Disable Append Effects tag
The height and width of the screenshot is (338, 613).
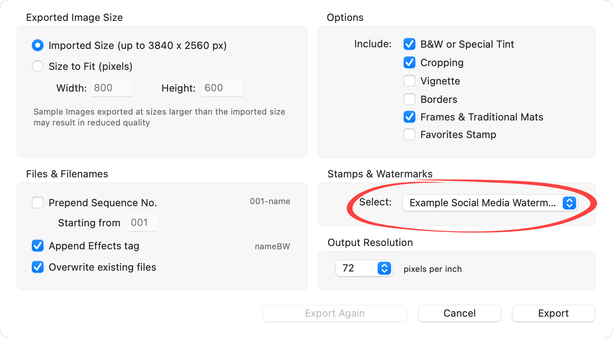pyautogui.click(x=38, y=246)
